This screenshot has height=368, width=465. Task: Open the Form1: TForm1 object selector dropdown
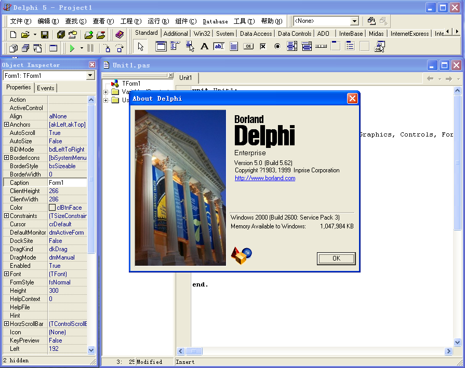pos(90,76)
